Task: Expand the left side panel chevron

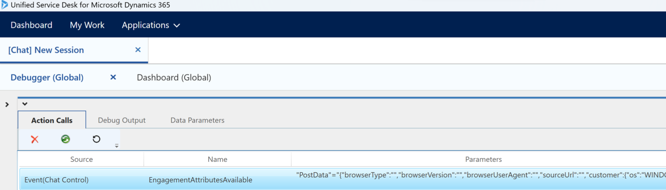Action: tap(7, 105)
